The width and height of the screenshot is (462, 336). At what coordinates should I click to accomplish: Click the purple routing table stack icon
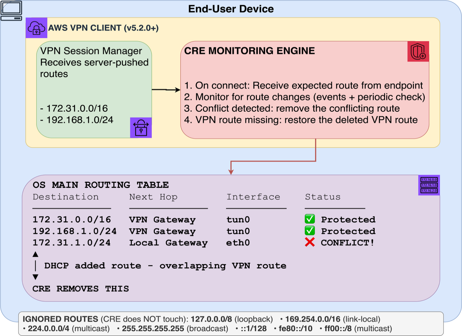point(429,185)
